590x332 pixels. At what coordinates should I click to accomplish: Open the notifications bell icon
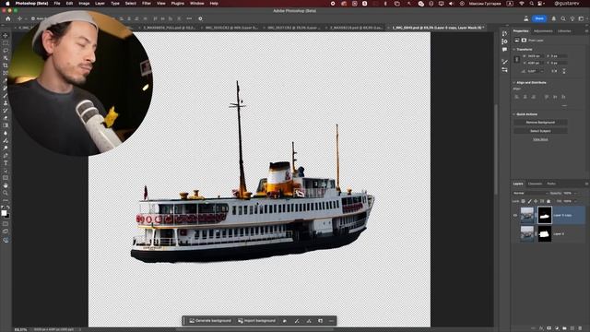553,18
